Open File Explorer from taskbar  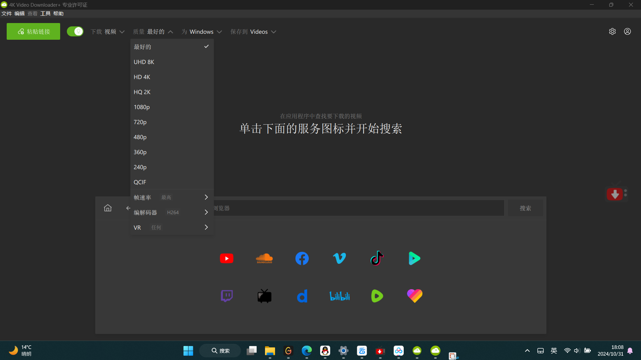pos(270,351)
